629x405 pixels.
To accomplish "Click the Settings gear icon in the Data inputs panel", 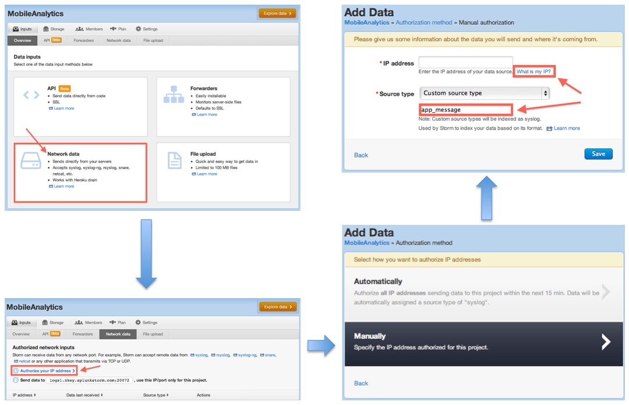I will pyautogui.click(x=138, y=29).
